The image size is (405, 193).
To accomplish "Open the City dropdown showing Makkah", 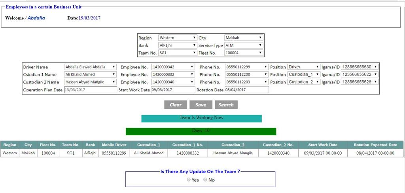I will pos(244,38).
